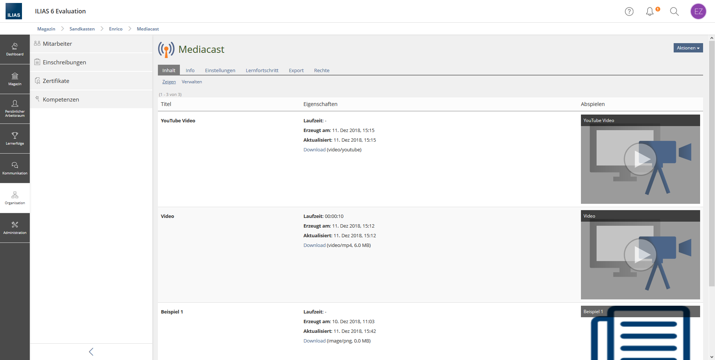Open the search magnifier icon
715x360 pixels.
click(674, 12)
